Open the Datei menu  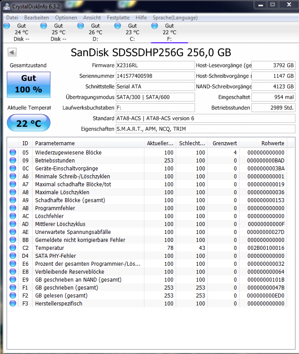click(12, 18)
